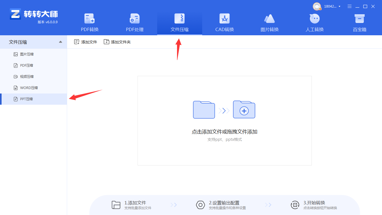Switch to the CAD转换 tab label
The width and height of the screenshot is (382, 215).
point(225,29)
